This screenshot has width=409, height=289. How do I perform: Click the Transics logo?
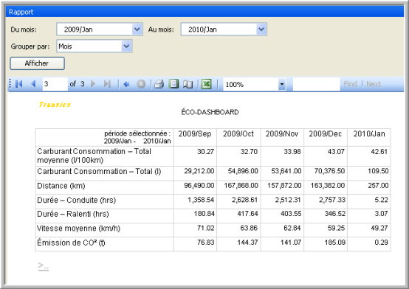pyautogui.click(x=55, y=105)
